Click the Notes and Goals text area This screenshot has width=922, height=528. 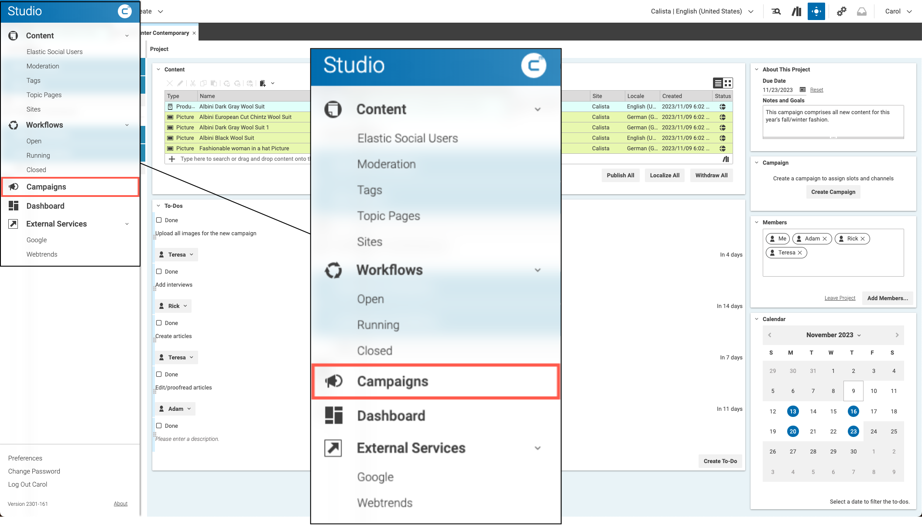tap(833, 121)
